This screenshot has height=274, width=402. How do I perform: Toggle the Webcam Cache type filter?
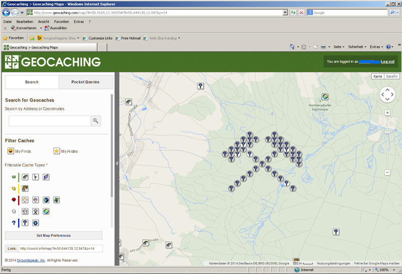pyautogui.click(x=35, y=211)
